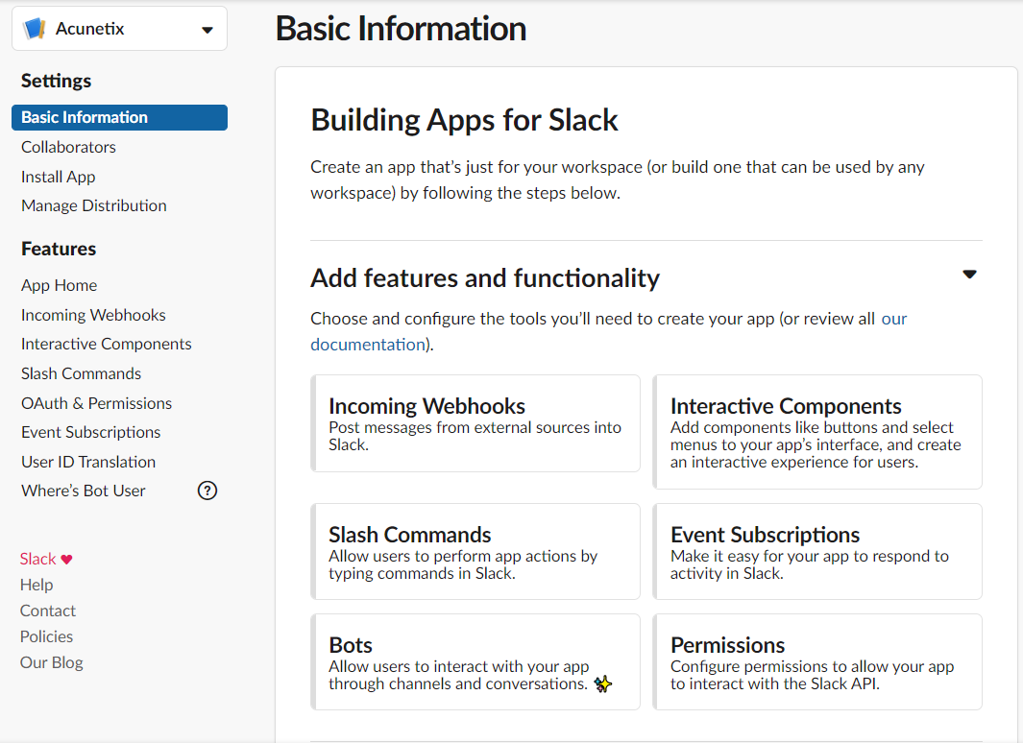Image resolution: width=1023 pixels, height=743 pixels.
Task: Open the Acunetix app selector dropdown arrow
Action: 207,30
